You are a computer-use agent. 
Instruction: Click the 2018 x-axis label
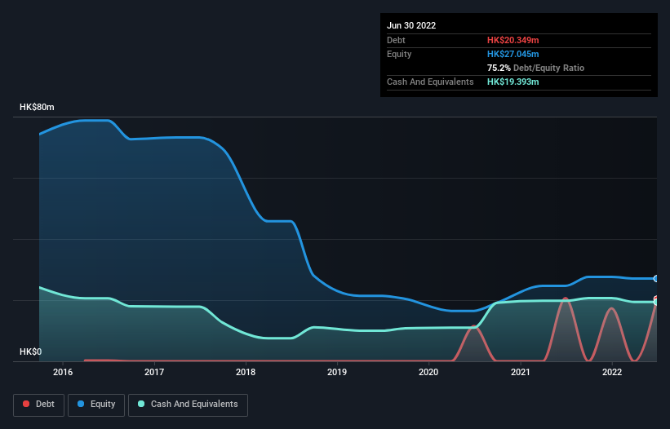pos(246,372)
